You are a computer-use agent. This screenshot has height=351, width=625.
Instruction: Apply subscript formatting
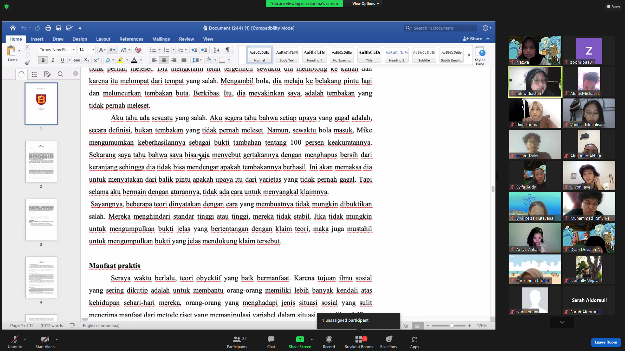click(x=87, y=60)
